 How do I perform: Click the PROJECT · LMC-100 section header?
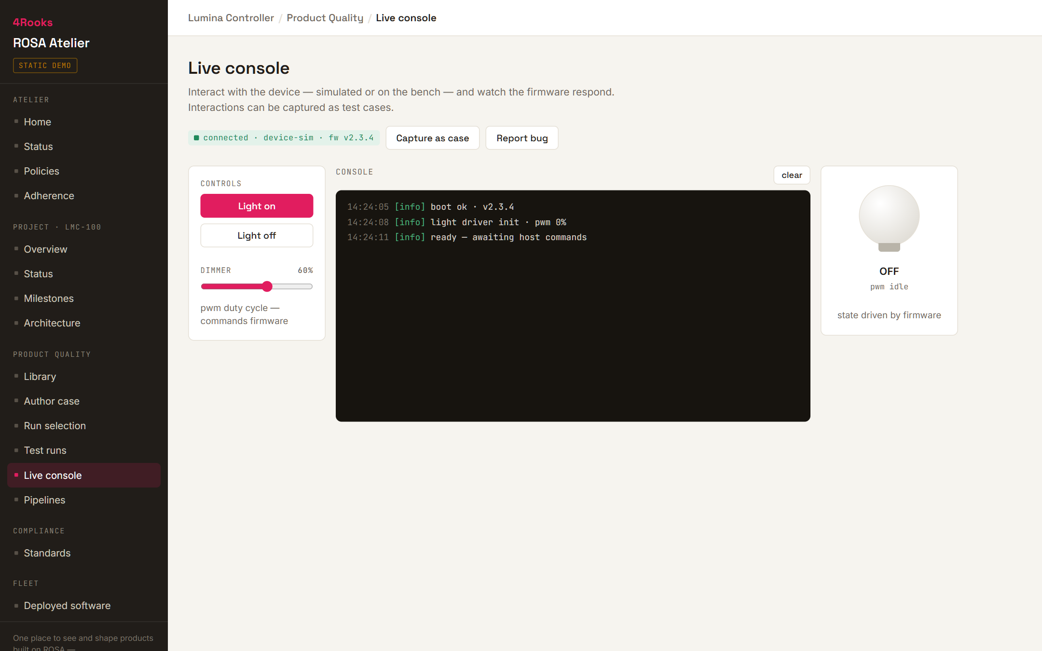pos(57,227)
